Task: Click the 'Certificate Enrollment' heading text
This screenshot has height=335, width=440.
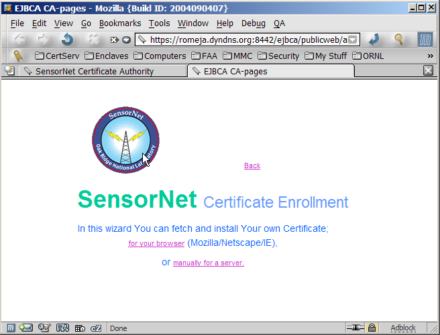Action: click(276, 202)
